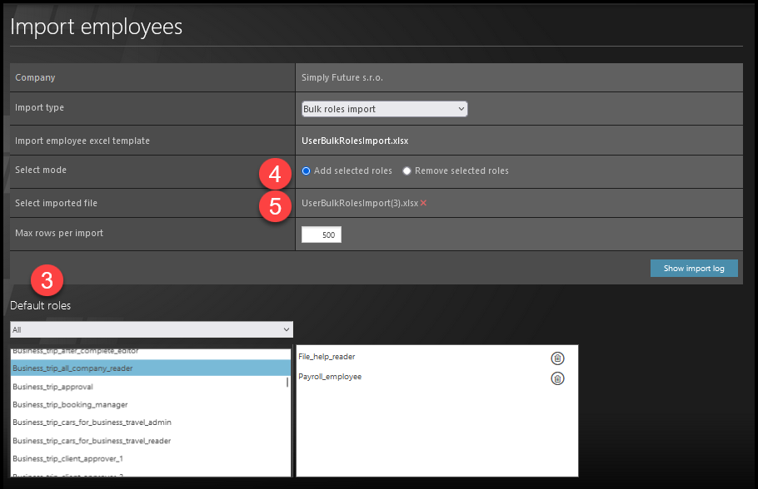Select the Business_trip_booking_manager role
This screenshot has width=758, height=489.
point(70,405)
